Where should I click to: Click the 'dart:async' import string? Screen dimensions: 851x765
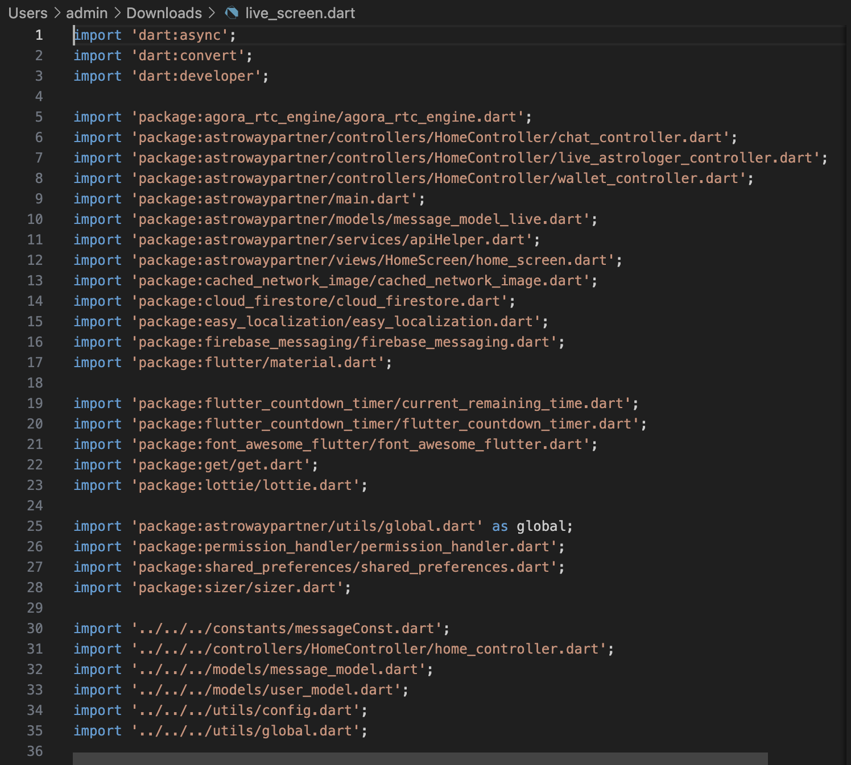(180, 35)
